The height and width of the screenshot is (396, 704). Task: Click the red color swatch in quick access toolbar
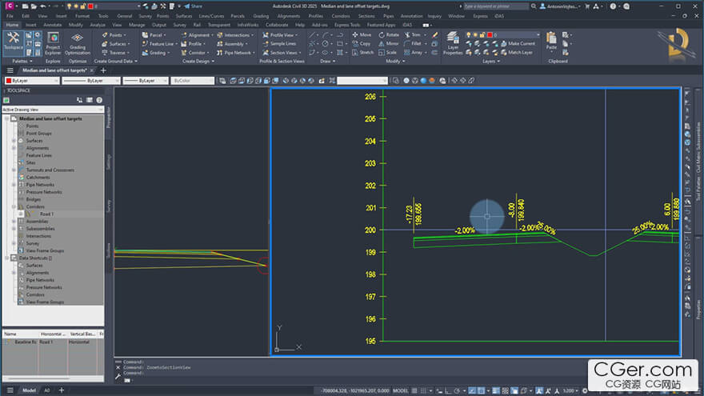point(90,6)
